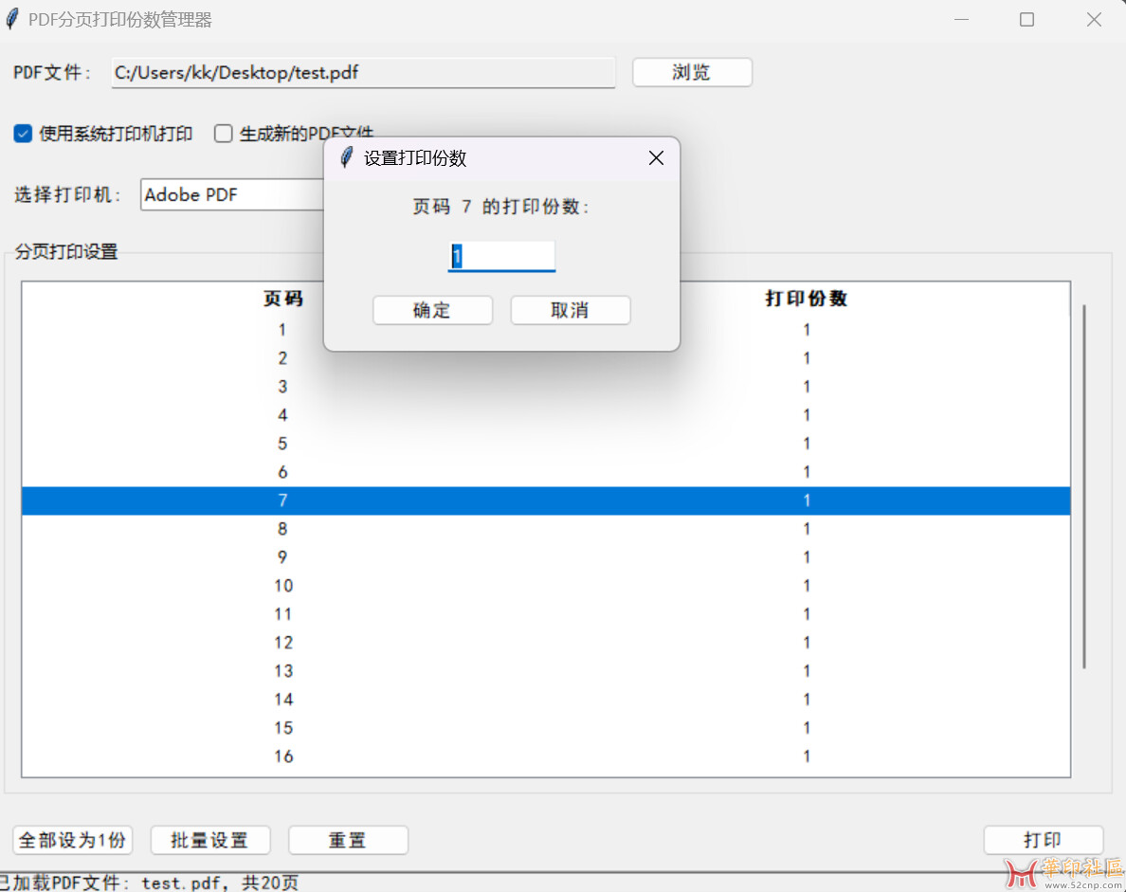
Task: Click the 全部设为1份 button
Action: coord(72,840)
